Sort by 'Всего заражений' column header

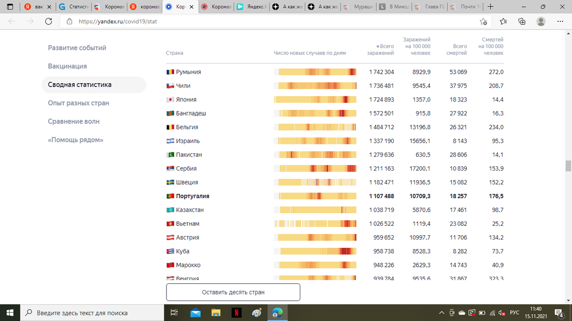(380, 49)
